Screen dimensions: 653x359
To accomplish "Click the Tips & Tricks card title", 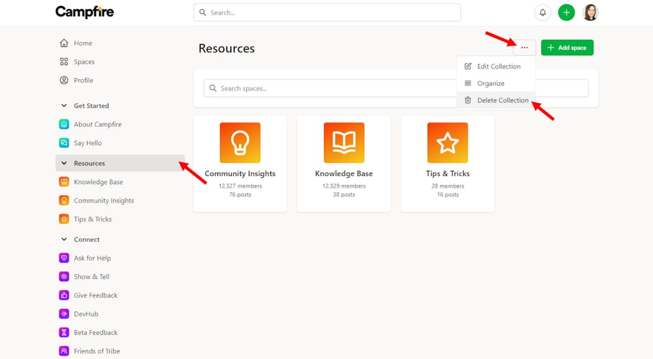I will coord(448,174).
